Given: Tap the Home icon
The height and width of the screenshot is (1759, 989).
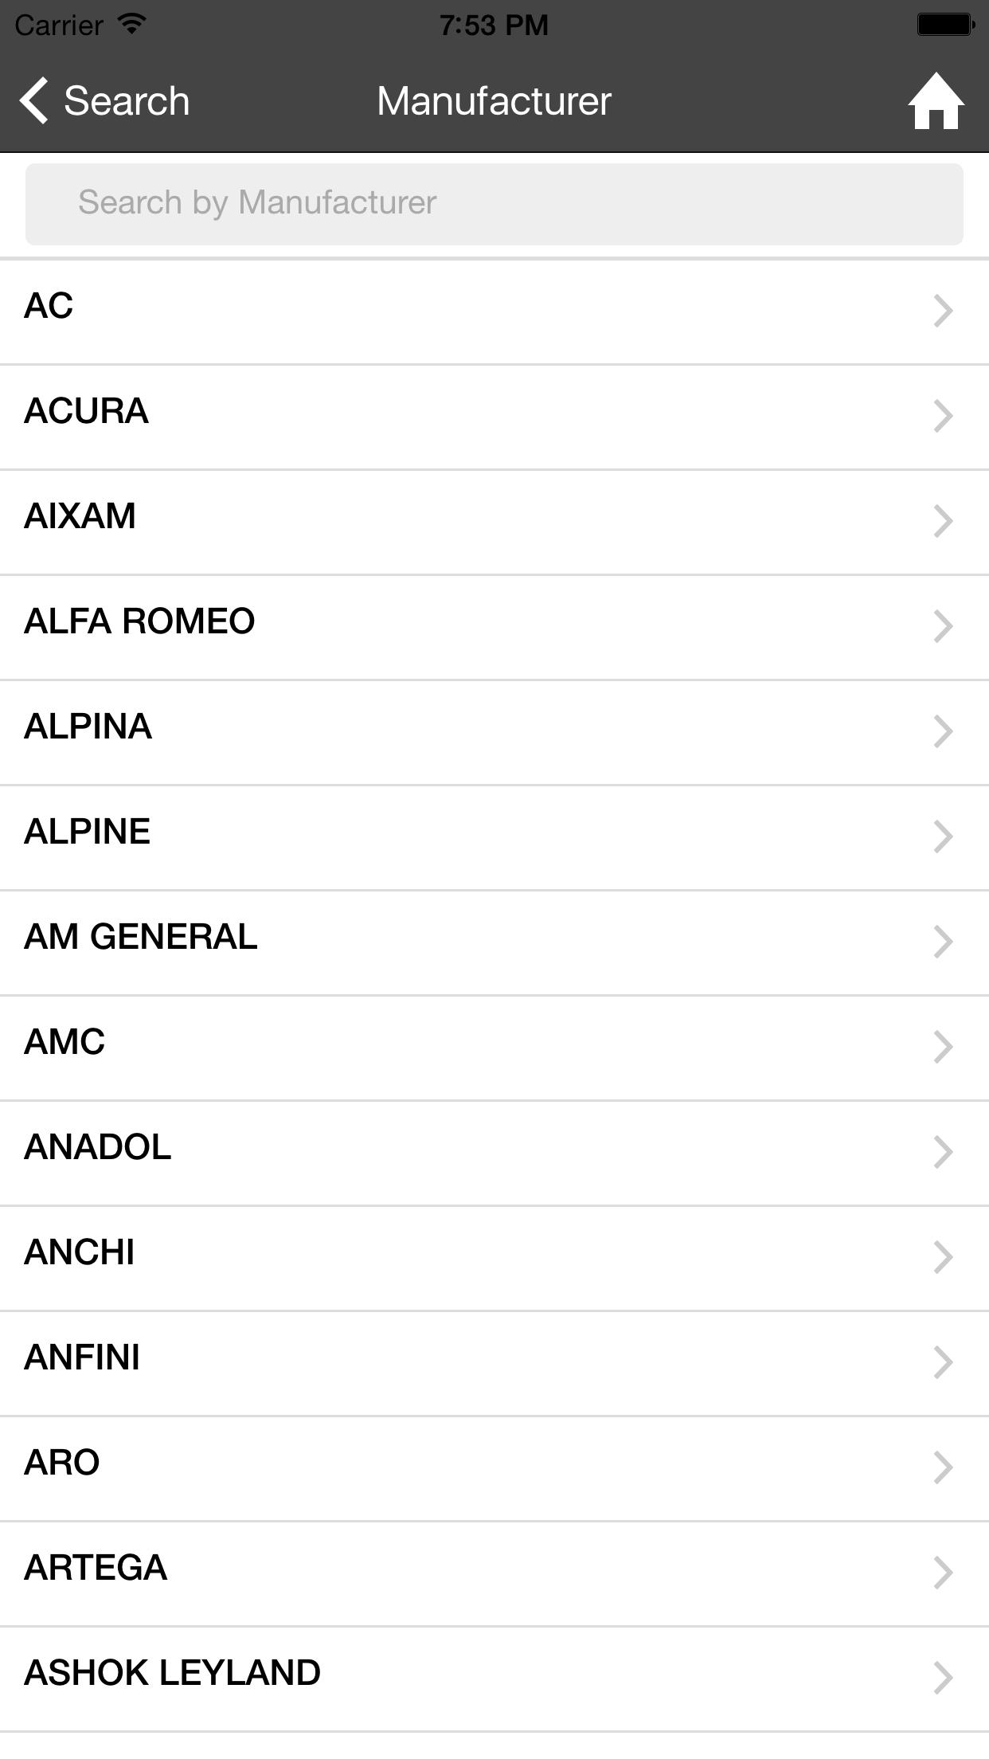Looking at the screenshot, I should [x=936, y=101].
